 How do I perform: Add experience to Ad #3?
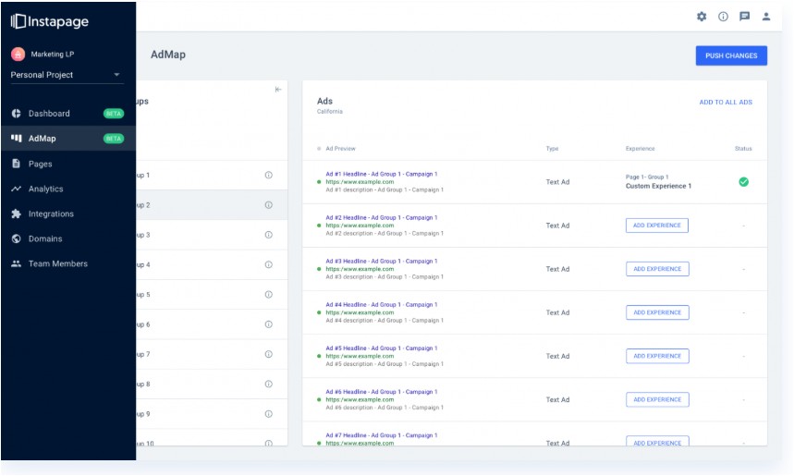click(x=657, y=269)
